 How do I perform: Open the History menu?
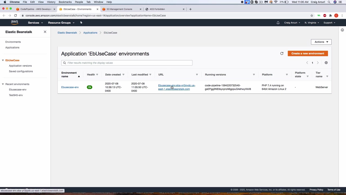(x=51, y=2)
